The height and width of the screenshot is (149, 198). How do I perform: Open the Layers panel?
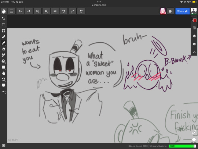[x=194, y=36]
